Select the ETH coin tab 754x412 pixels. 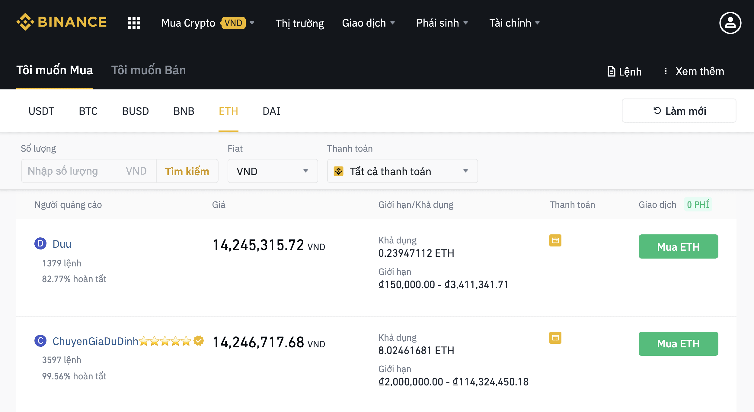(228, 111)
